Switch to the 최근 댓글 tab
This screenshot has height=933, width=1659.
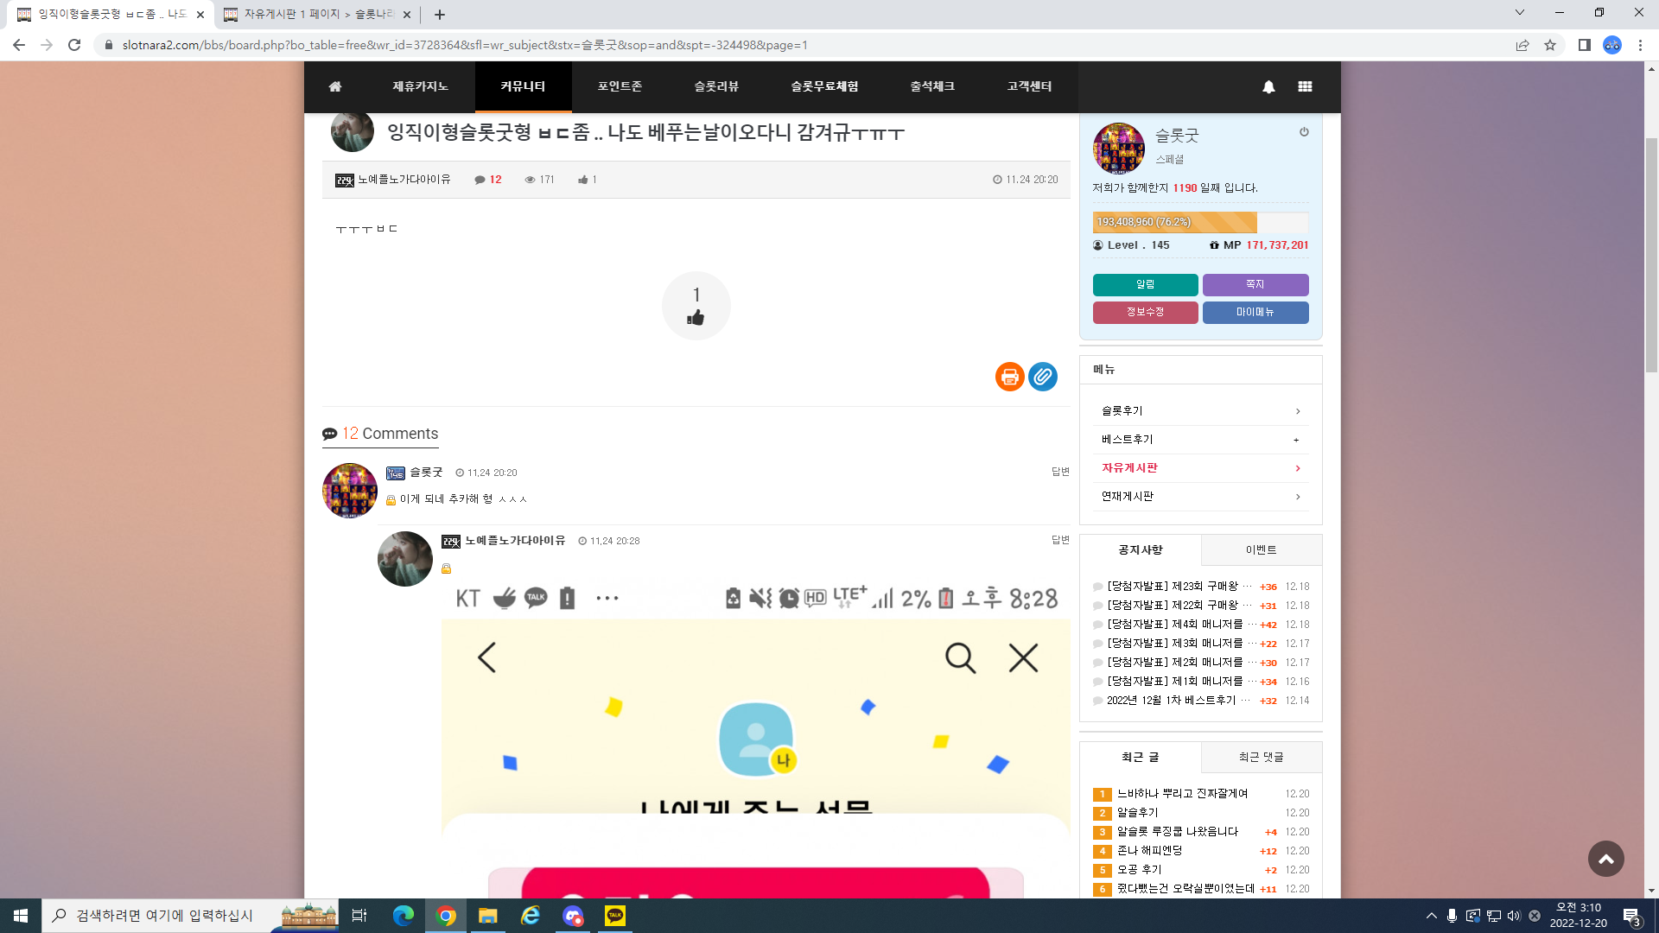coord(1262,758)
